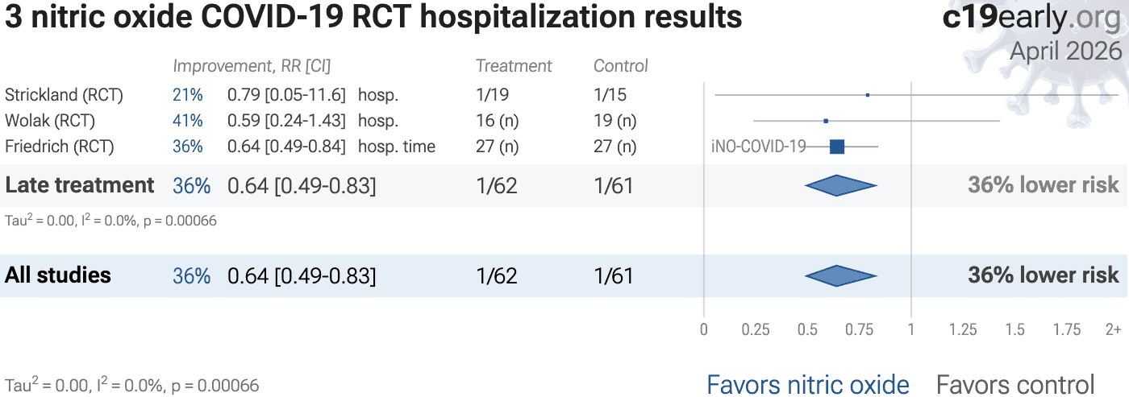
Task: Click the Treatment column header
Action: [x=514, y=66]
